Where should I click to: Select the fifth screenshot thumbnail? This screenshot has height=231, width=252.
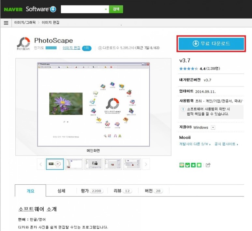[x=132, y=164]
